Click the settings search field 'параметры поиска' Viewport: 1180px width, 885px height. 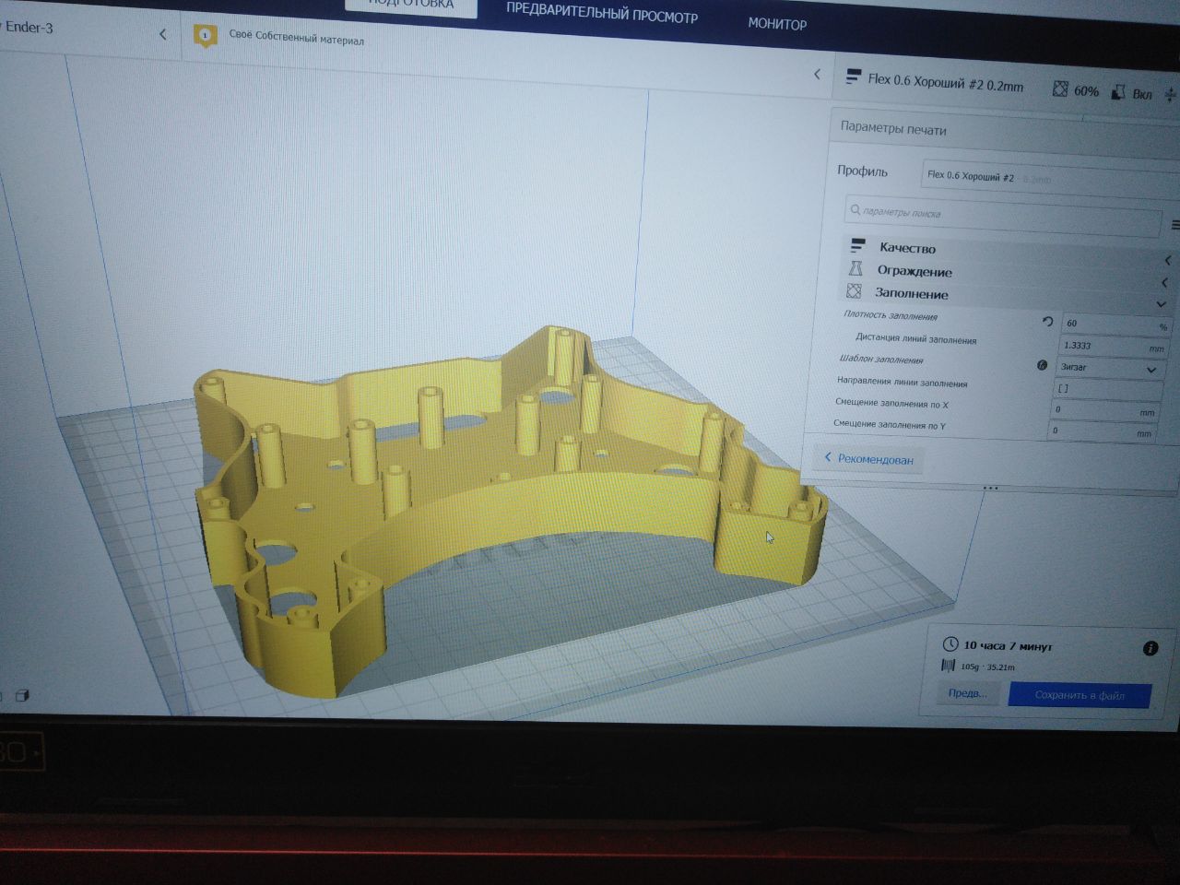(x=1003, y=215)
